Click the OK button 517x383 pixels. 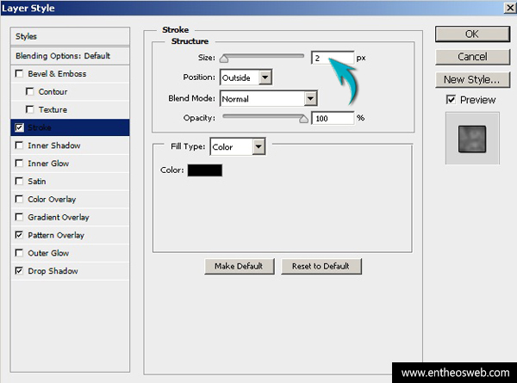click(471, 34)
